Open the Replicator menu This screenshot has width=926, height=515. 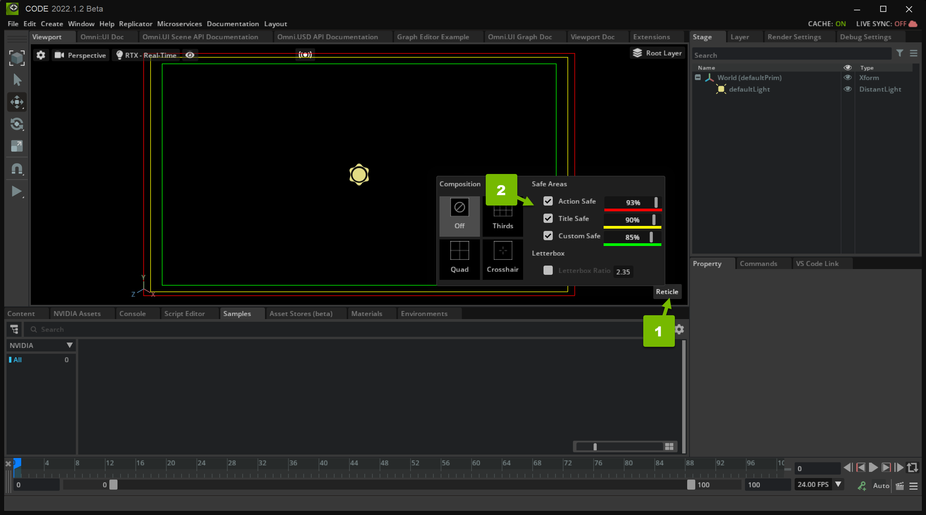point(136,24)
